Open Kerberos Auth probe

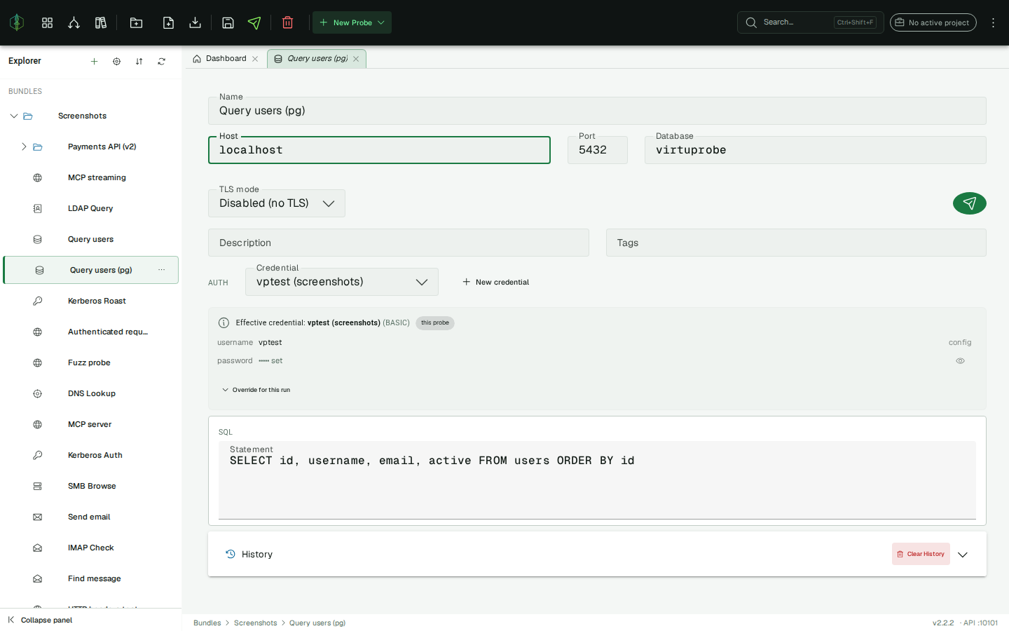91,455
